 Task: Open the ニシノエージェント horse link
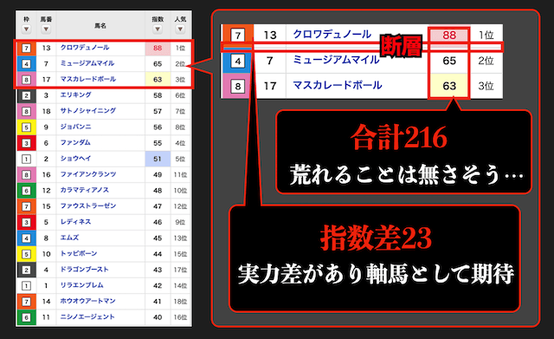87,316
